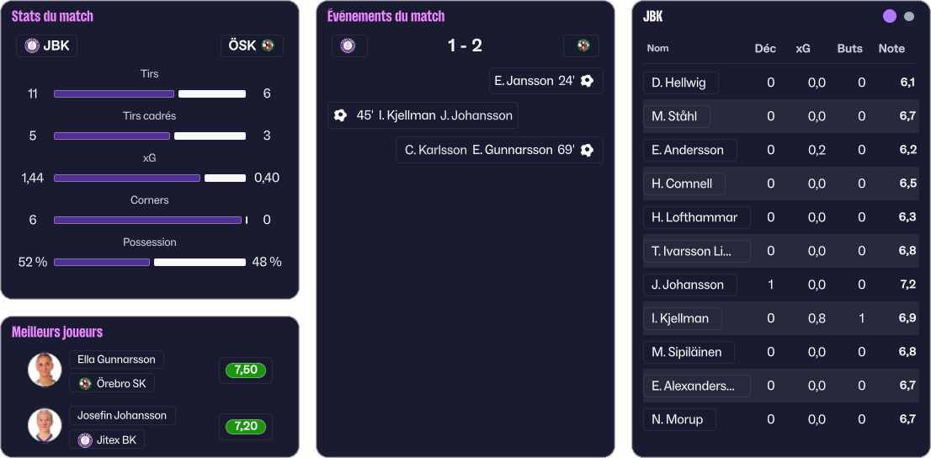Click the Jitex BK crest under Josefin Johansson

click(x=85, y=439)
